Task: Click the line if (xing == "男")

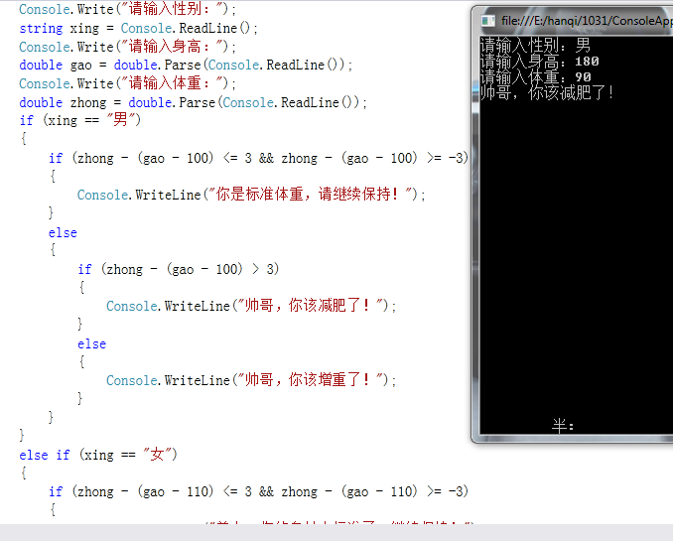Action: (x=79, y=120)
